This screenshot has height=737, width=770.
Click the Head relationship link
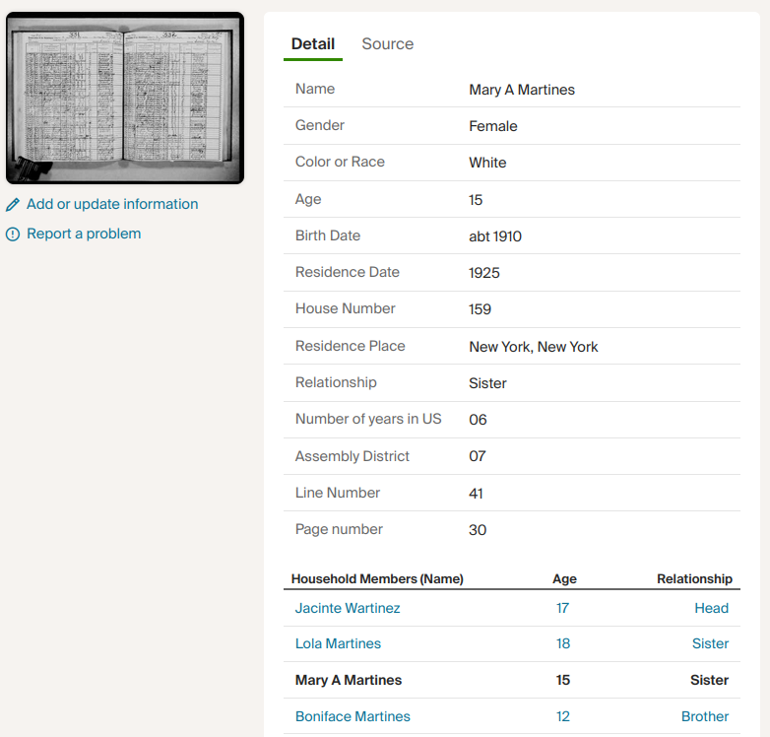pyautogui.click(x=711, y=608)
